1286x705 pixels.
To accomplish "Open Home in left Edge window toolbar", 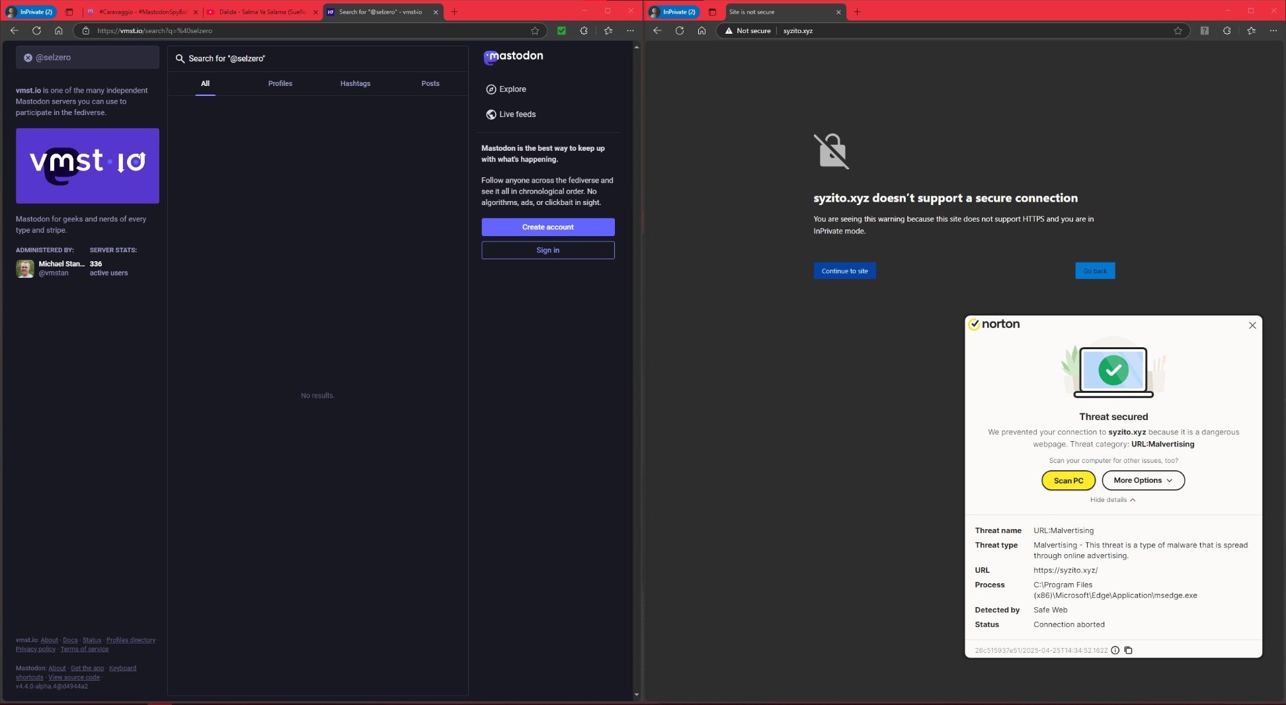I will (58, 30).
